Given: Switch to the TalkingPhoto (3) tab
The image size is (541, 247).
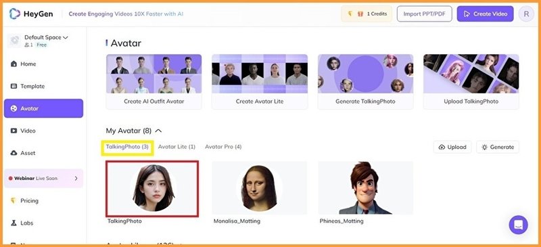Looking at the screenshot, I should 127,147.
